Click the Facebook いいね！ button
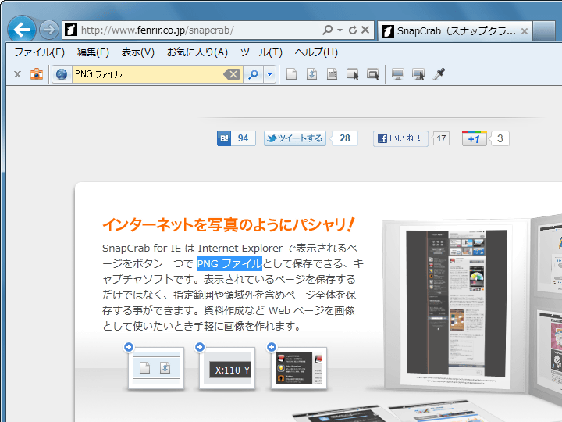Screen dimensions: 562x422 pos(400,138)
